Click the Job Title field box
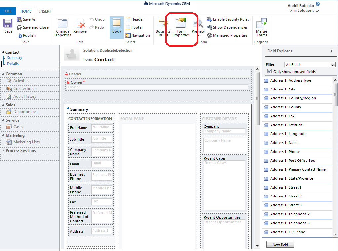Screen dimensions: 338x251 [101, 139]
